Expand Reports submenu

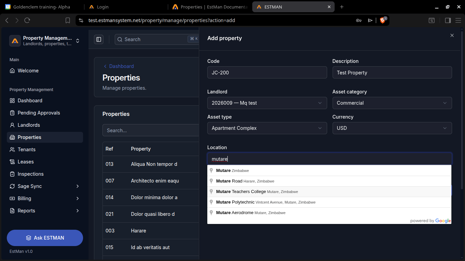45,211
